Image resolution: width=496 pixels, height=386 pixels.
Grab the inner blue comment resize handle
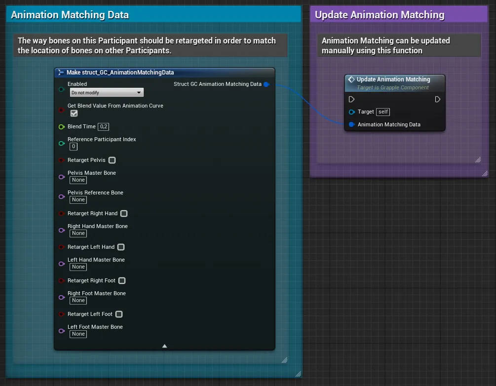[x=284, y=360]
